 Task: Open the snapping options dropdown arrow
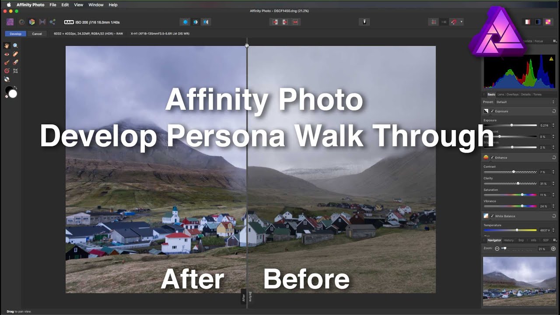coord(461,22)
